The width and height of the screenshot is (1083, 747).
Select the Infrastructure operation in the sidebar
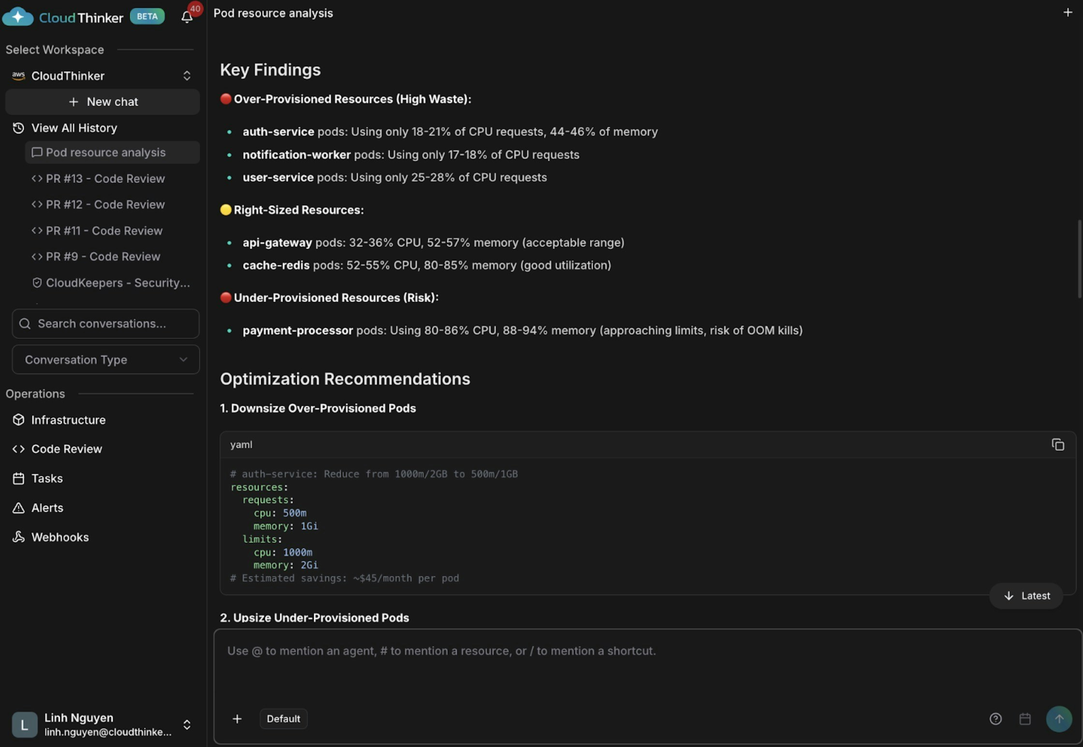click(x=68, y=420)
